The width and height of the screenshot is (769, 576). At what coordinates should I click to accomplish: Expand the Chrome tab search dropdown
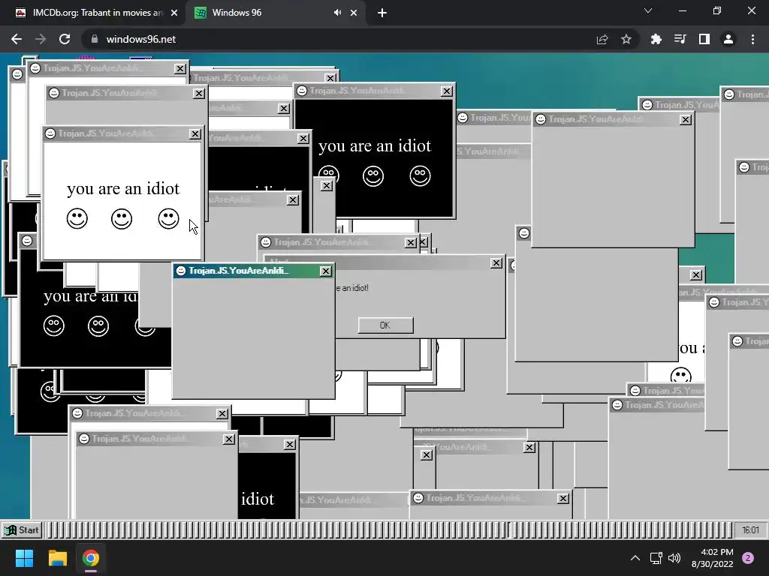click(x=648, y=10)
